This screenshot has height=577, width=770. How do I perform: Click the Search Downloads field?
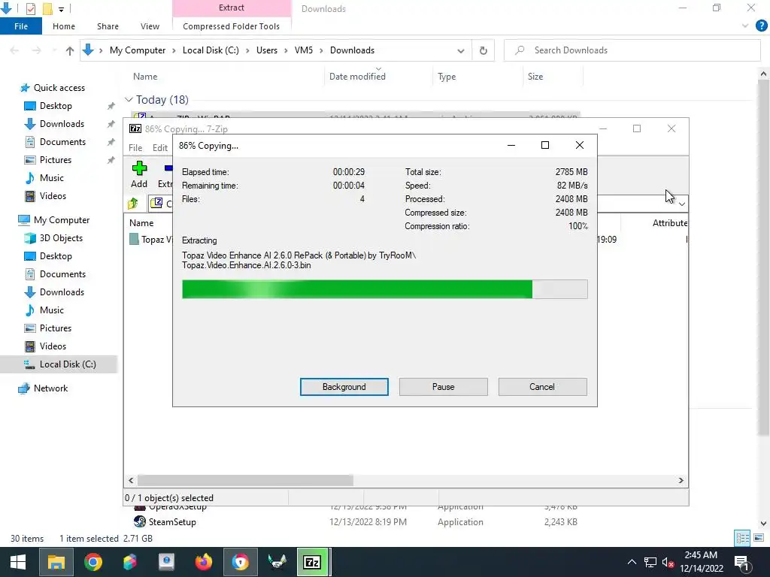pos(632,50)
